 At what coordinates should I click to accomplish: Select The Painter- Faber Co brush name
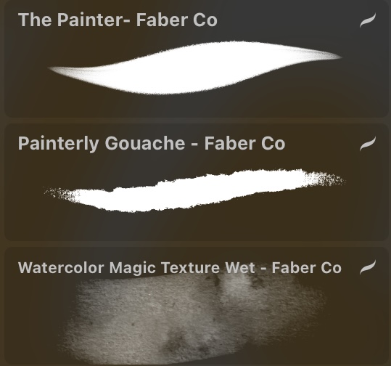click(118, 20)
